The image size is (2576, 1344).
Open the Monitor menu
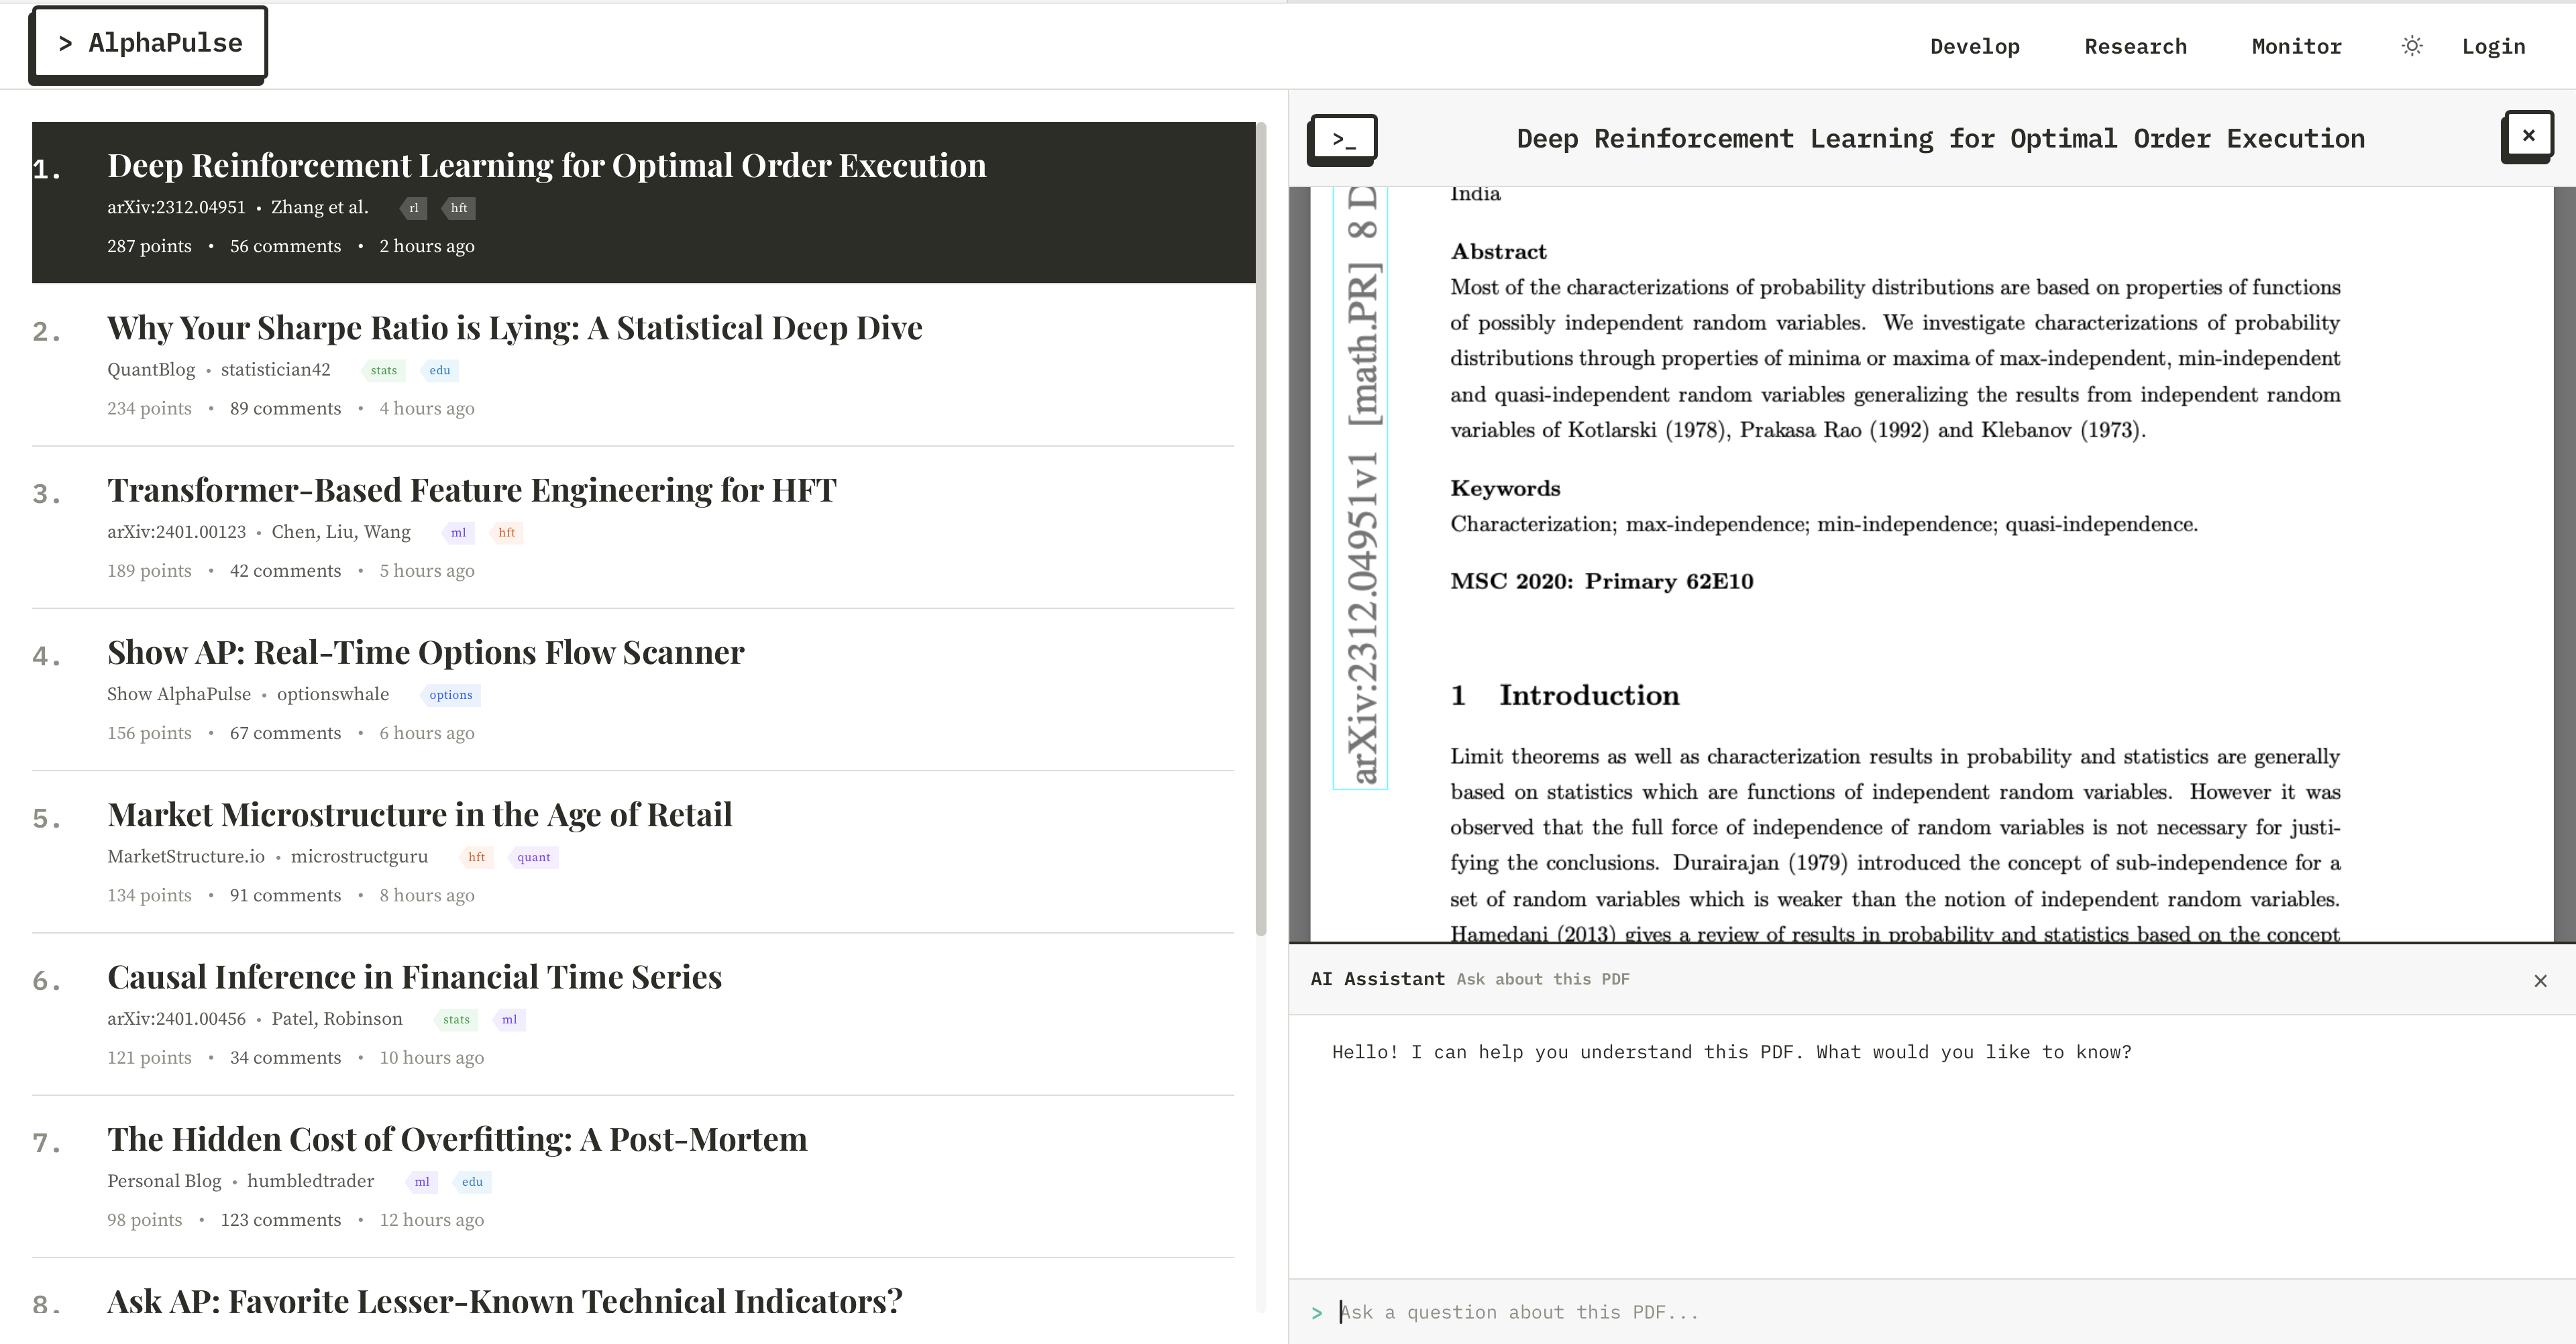[2296, 47]
